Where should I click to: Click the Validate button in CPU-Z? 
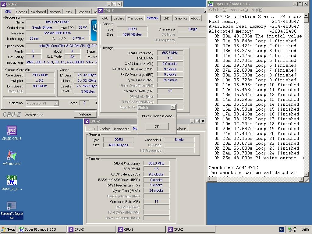tap(85, 114)
